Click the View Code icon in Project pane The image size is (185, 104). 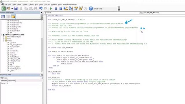click(x=3, y=17)
